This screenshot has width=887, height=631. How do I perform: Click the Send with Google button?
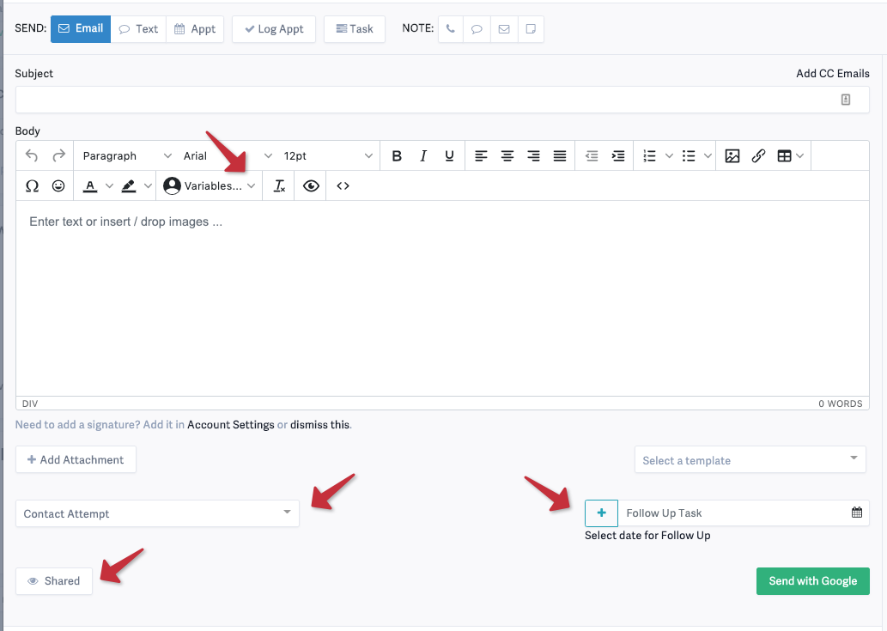[x=812, y=581]
